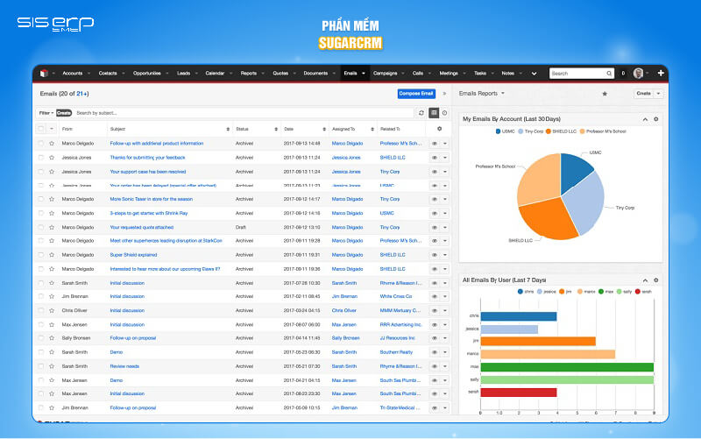This screenshot has height=439, width=701.
Task: Check the '3-steps to get started with Shrink Ray' row
Action: (40, 213)
